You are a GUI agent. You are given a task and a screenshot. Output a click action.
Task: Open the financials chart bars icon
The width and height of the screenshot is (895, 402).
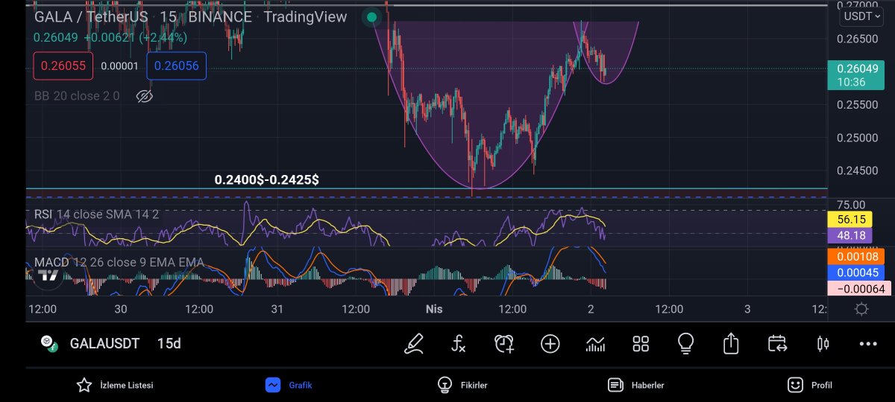(595, 343)
